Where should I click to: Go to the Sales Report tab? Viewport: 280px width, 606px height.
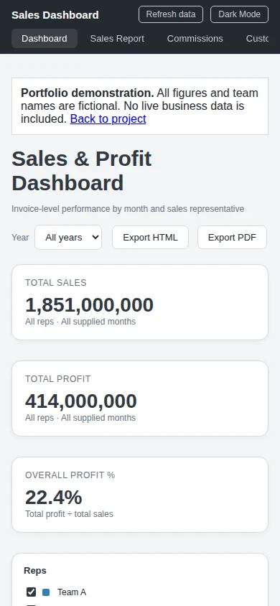click(117, 39)
